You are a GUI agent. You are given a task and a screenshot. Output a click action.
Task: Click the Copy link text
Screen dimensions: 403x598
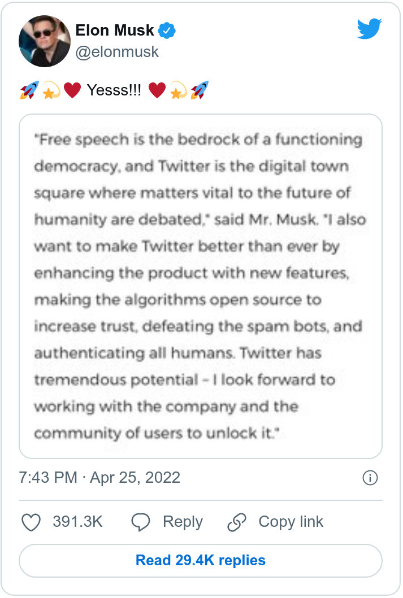pyautogui.click(x=291, y=522)
